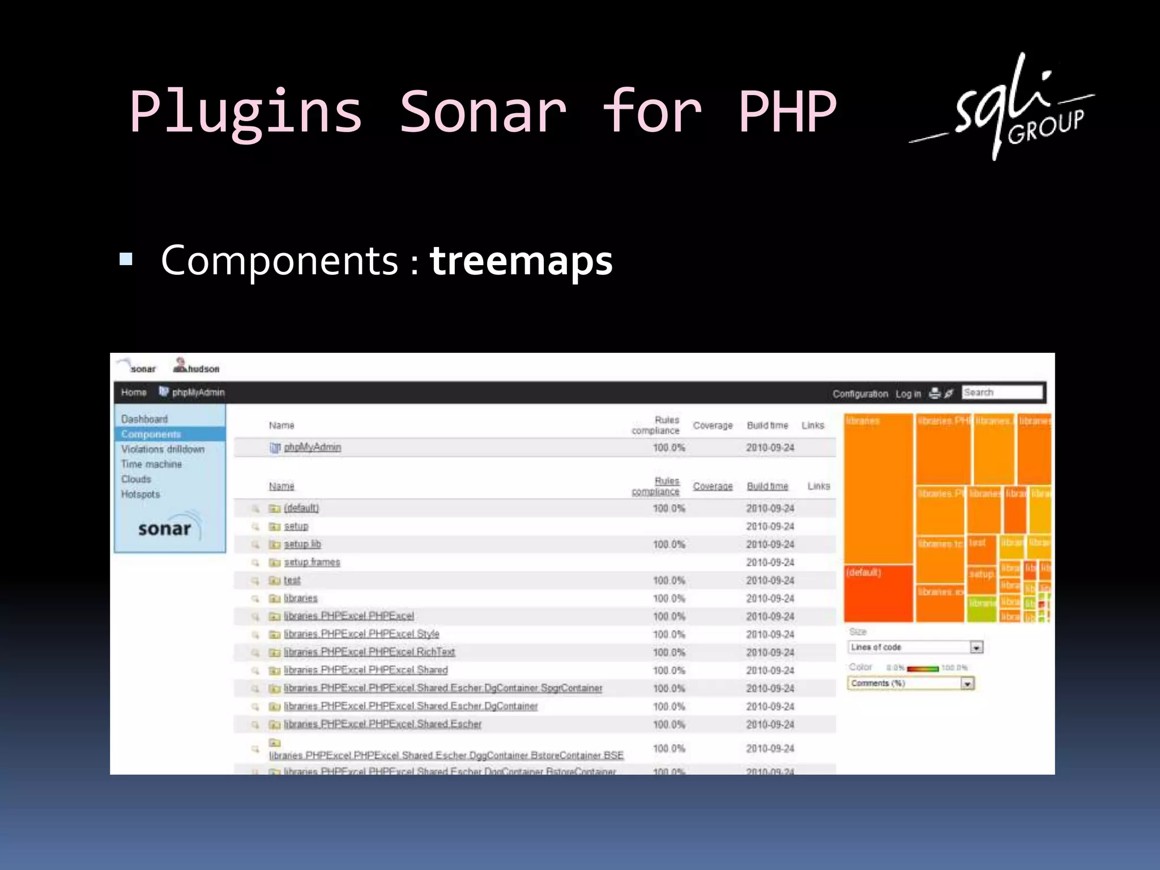The image size is (1160, 870).
Task: Sort by the underlined Coverage header
Action: 713,486
